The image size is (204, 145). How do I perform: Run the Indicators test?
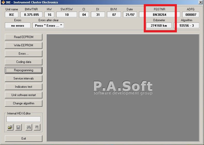point(24,87)
